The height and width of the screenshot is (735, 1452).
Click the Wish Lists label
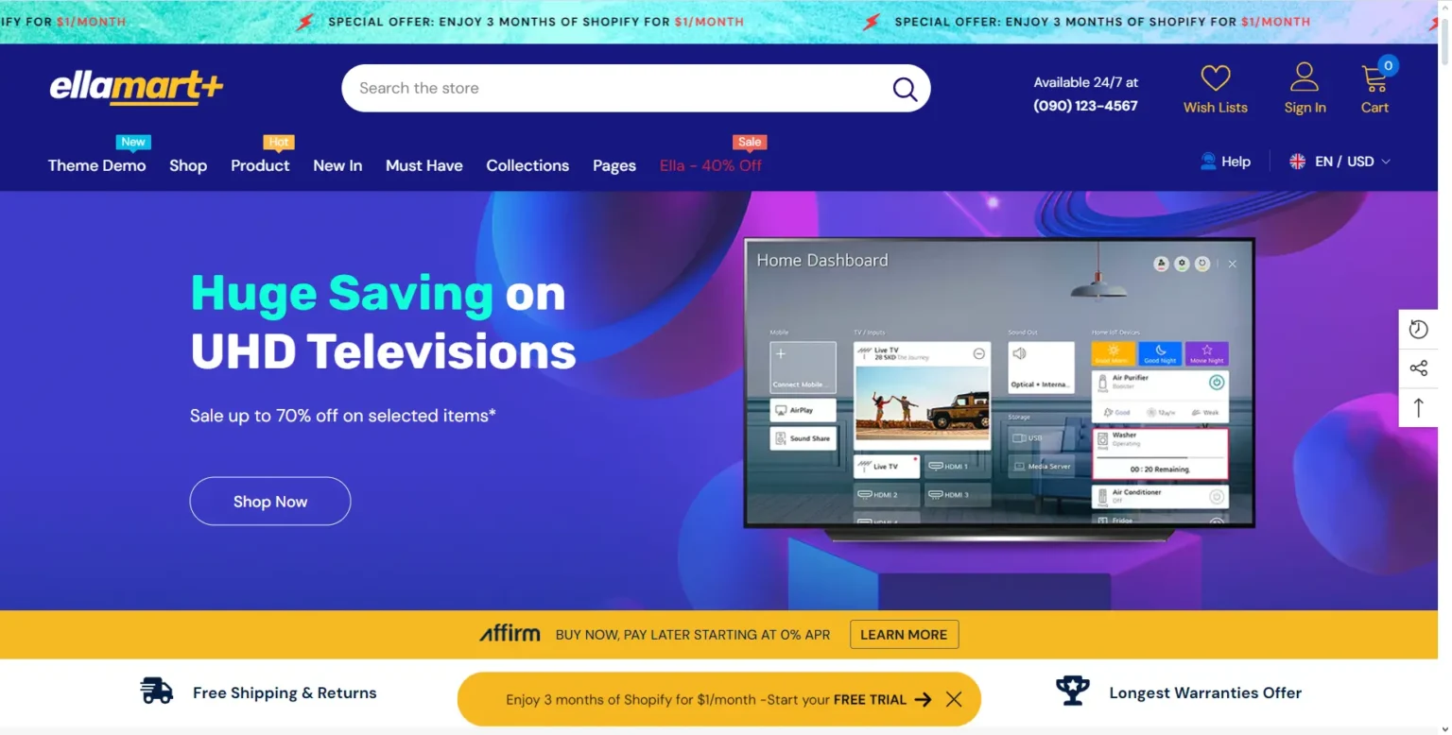(1216, 108)
